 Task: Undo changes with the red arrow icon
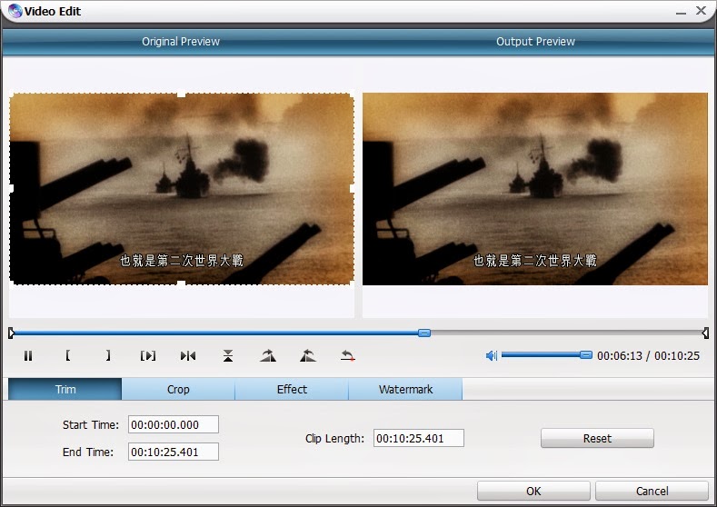(347, 355)
